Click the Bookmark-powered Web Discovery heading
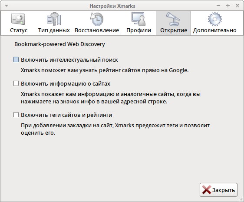The width and height of the screenshot is (244, 202). (x=59, y=44)
